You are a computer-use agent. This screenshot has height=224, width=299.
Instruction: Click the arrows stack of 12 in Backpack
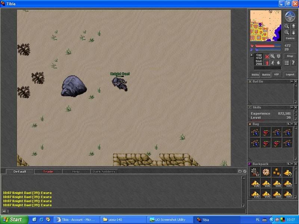click(255, 172)
